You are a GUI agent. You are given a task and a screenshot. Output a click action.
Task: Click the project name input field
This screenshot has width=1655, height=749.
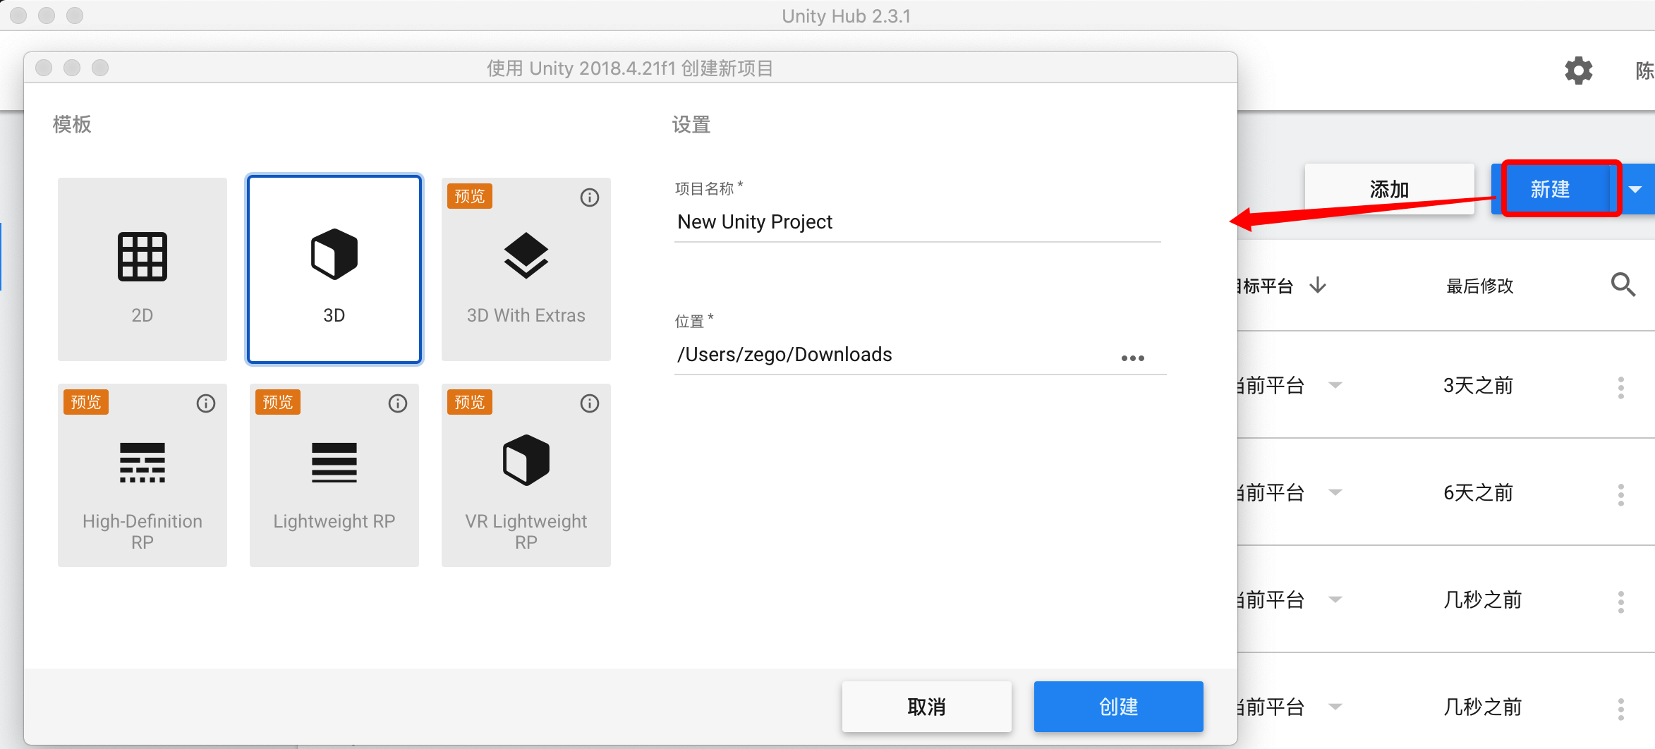[917, 222]
